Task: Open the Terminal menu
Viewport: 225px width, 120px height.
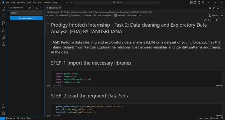Action: (47, 3)
